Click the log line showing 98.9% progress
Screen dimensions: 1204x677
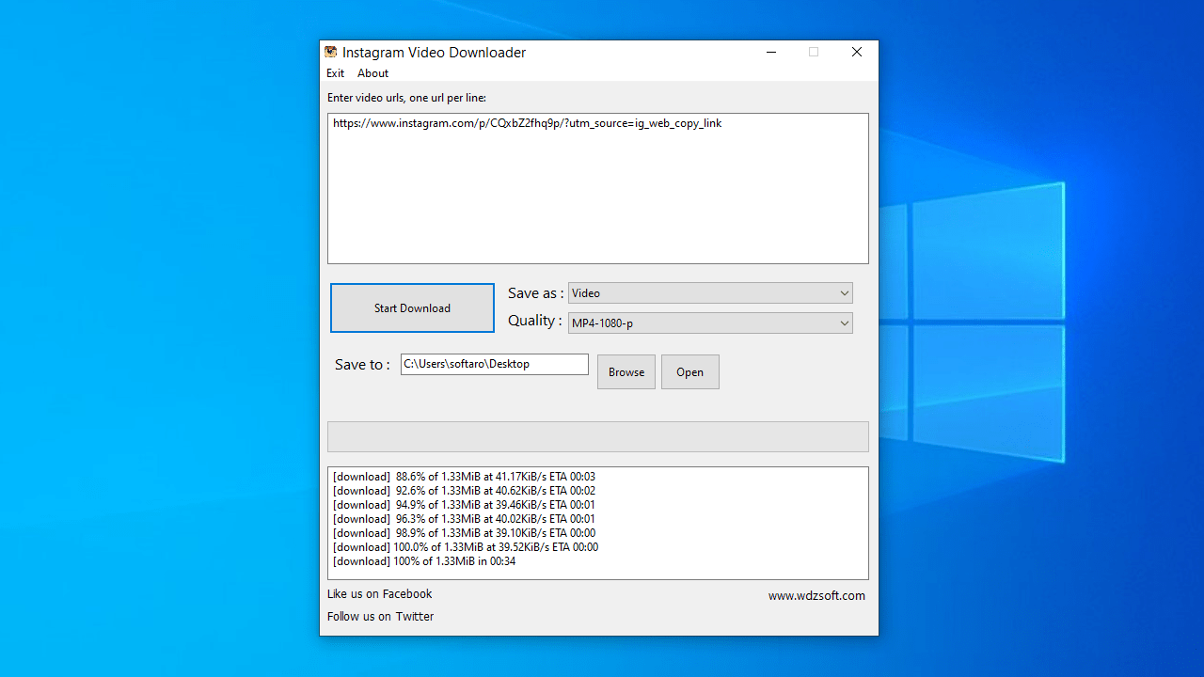pyautogui.click(x=464, y=533)
